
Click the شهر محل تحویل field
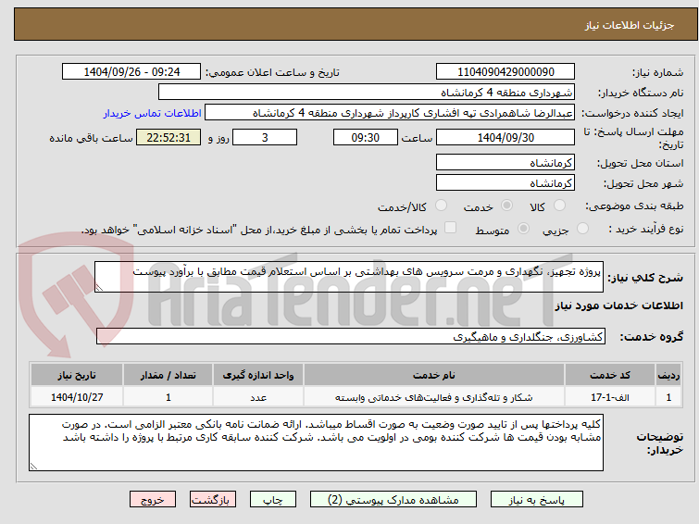click(506, 183)
